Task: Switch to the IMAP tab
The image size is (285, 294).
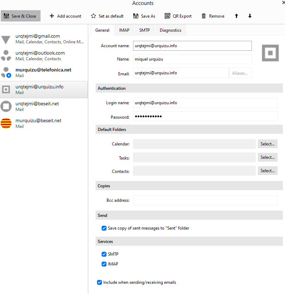Action: click(124, 30)
